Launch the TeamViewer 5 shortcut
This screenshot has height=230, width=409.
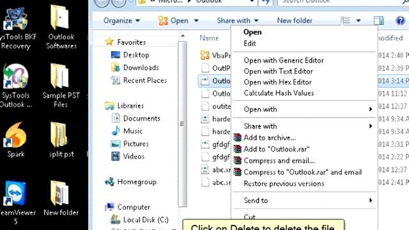tap(15, 202)
